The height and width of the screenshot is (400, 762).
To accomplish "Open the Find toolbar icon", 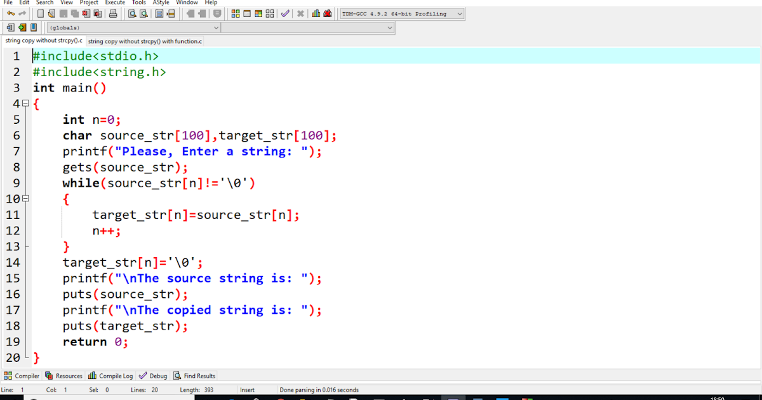I will point(131,13).
